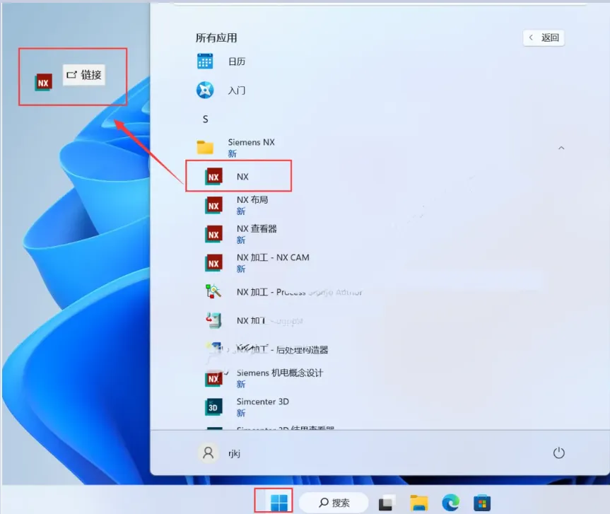Open Task View on the taskbar

387,503
